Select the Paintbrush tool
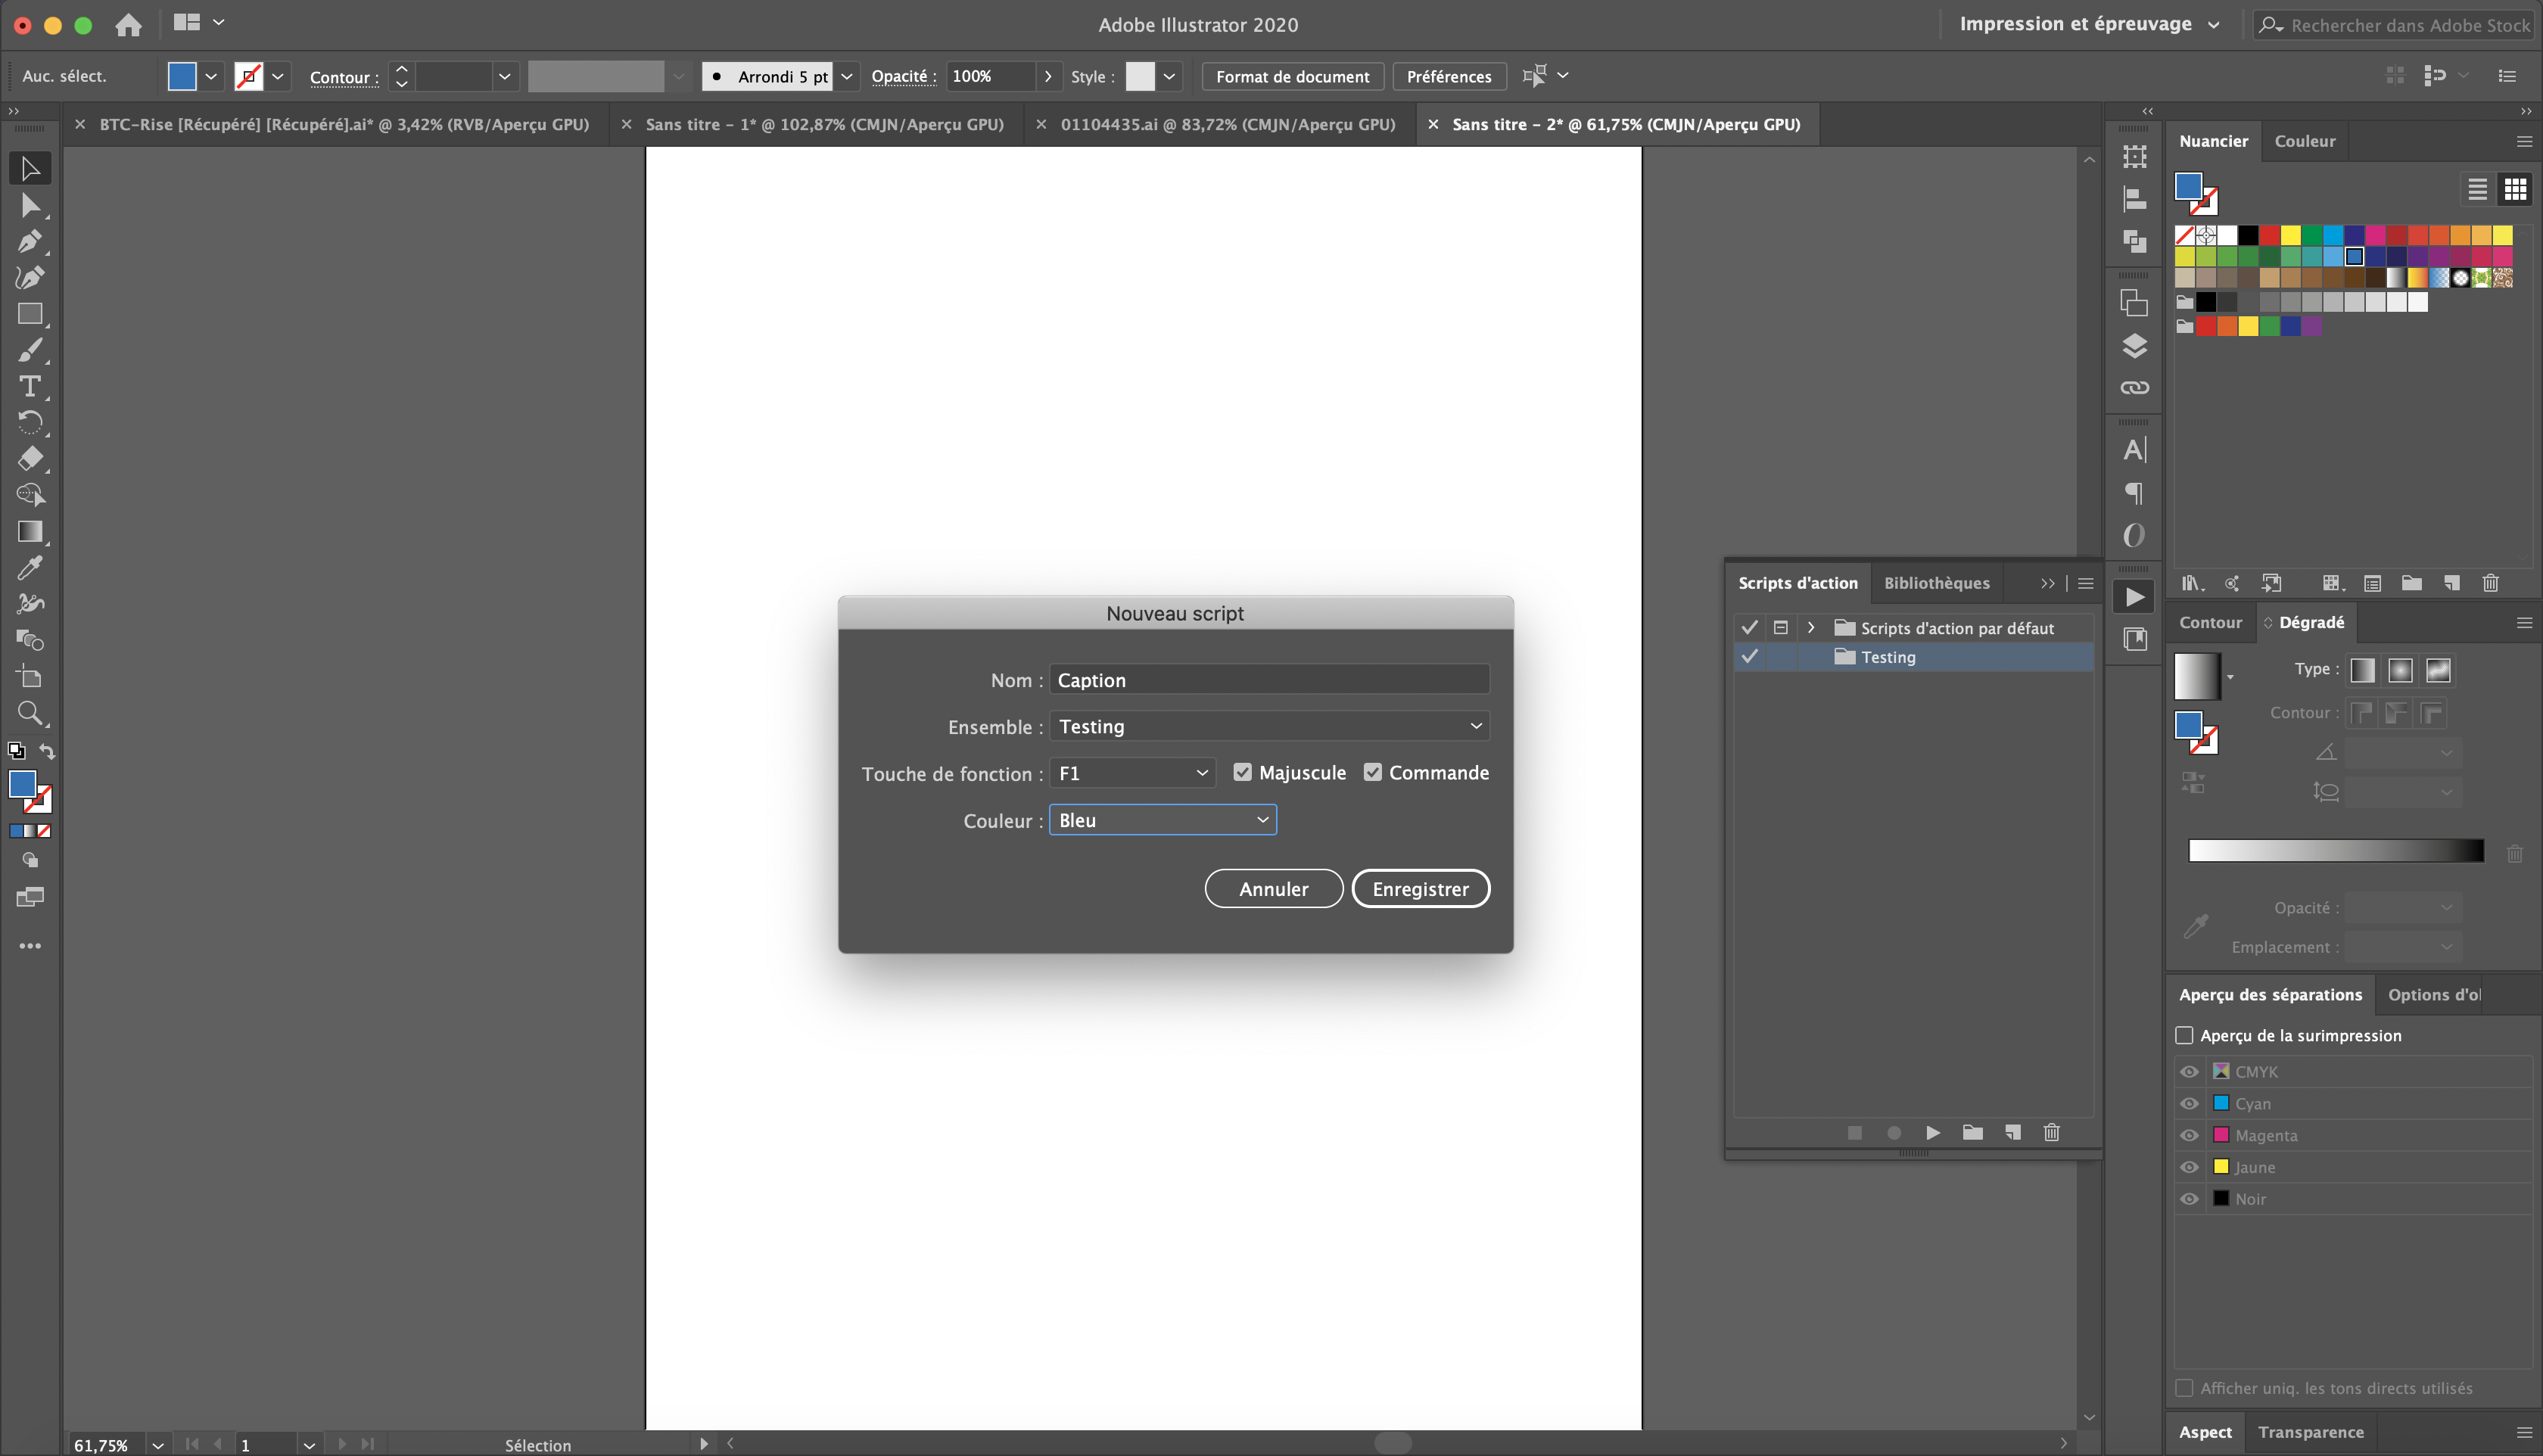This screenshot has height=1456, width=2543. pyautogui.click(x=30, y=350)
